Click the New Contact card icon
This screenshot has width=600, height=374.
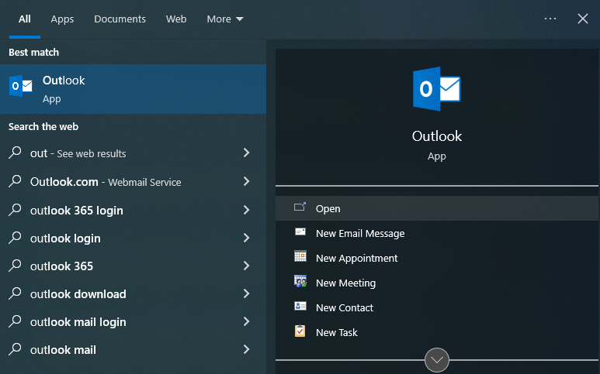(x=300, y=306)
